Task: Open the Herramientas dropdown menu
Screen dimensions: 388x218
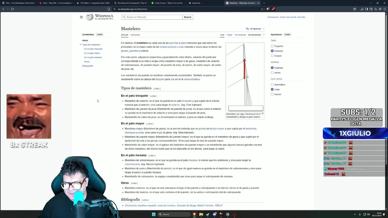Action: coord(256,35)
